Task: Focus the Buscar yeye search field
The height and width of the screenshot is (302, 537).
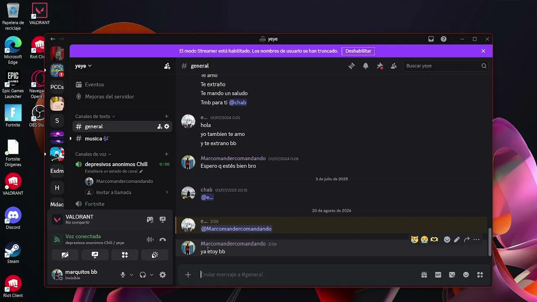Action: 446,66
